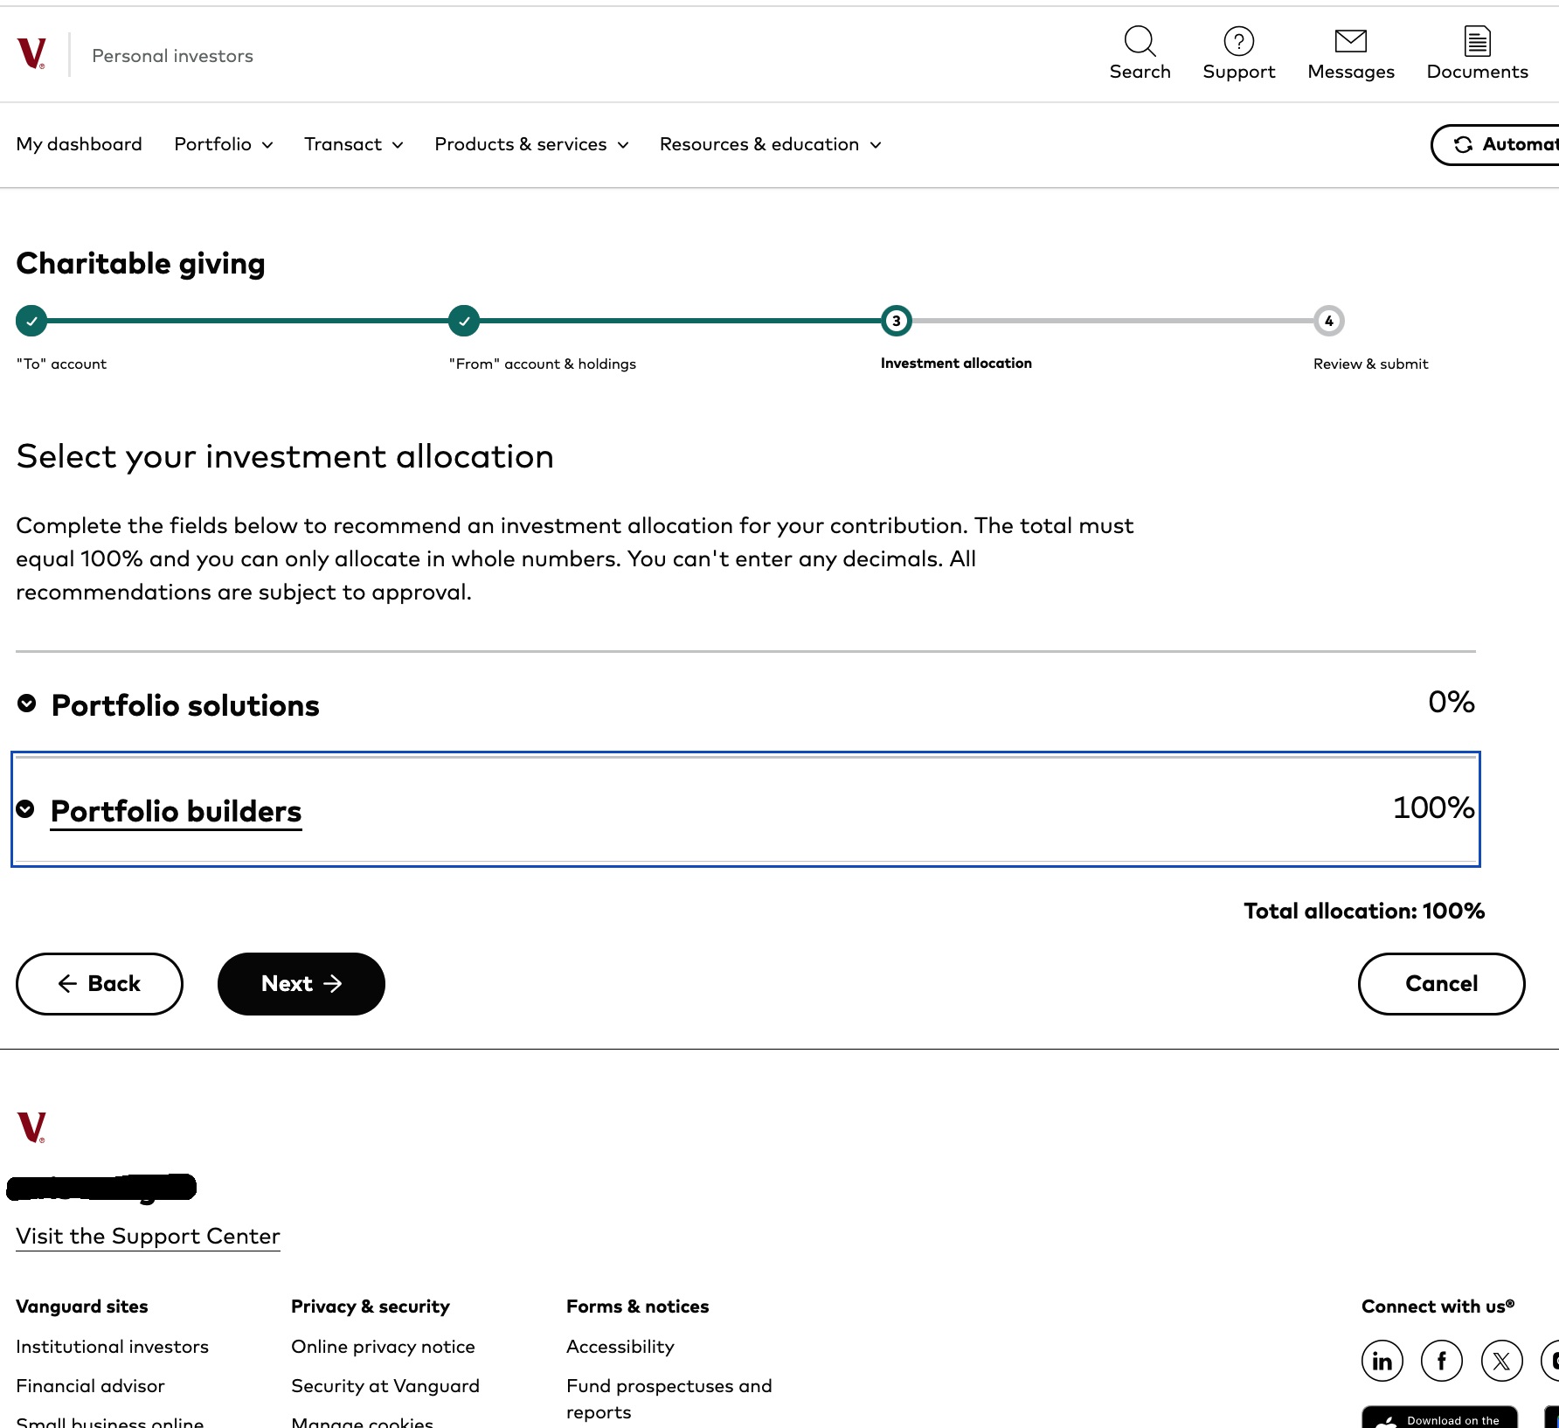1559x1428 pixels.
Task: Visit Vanguard's X social icon
Action: coord(1501,1361)
